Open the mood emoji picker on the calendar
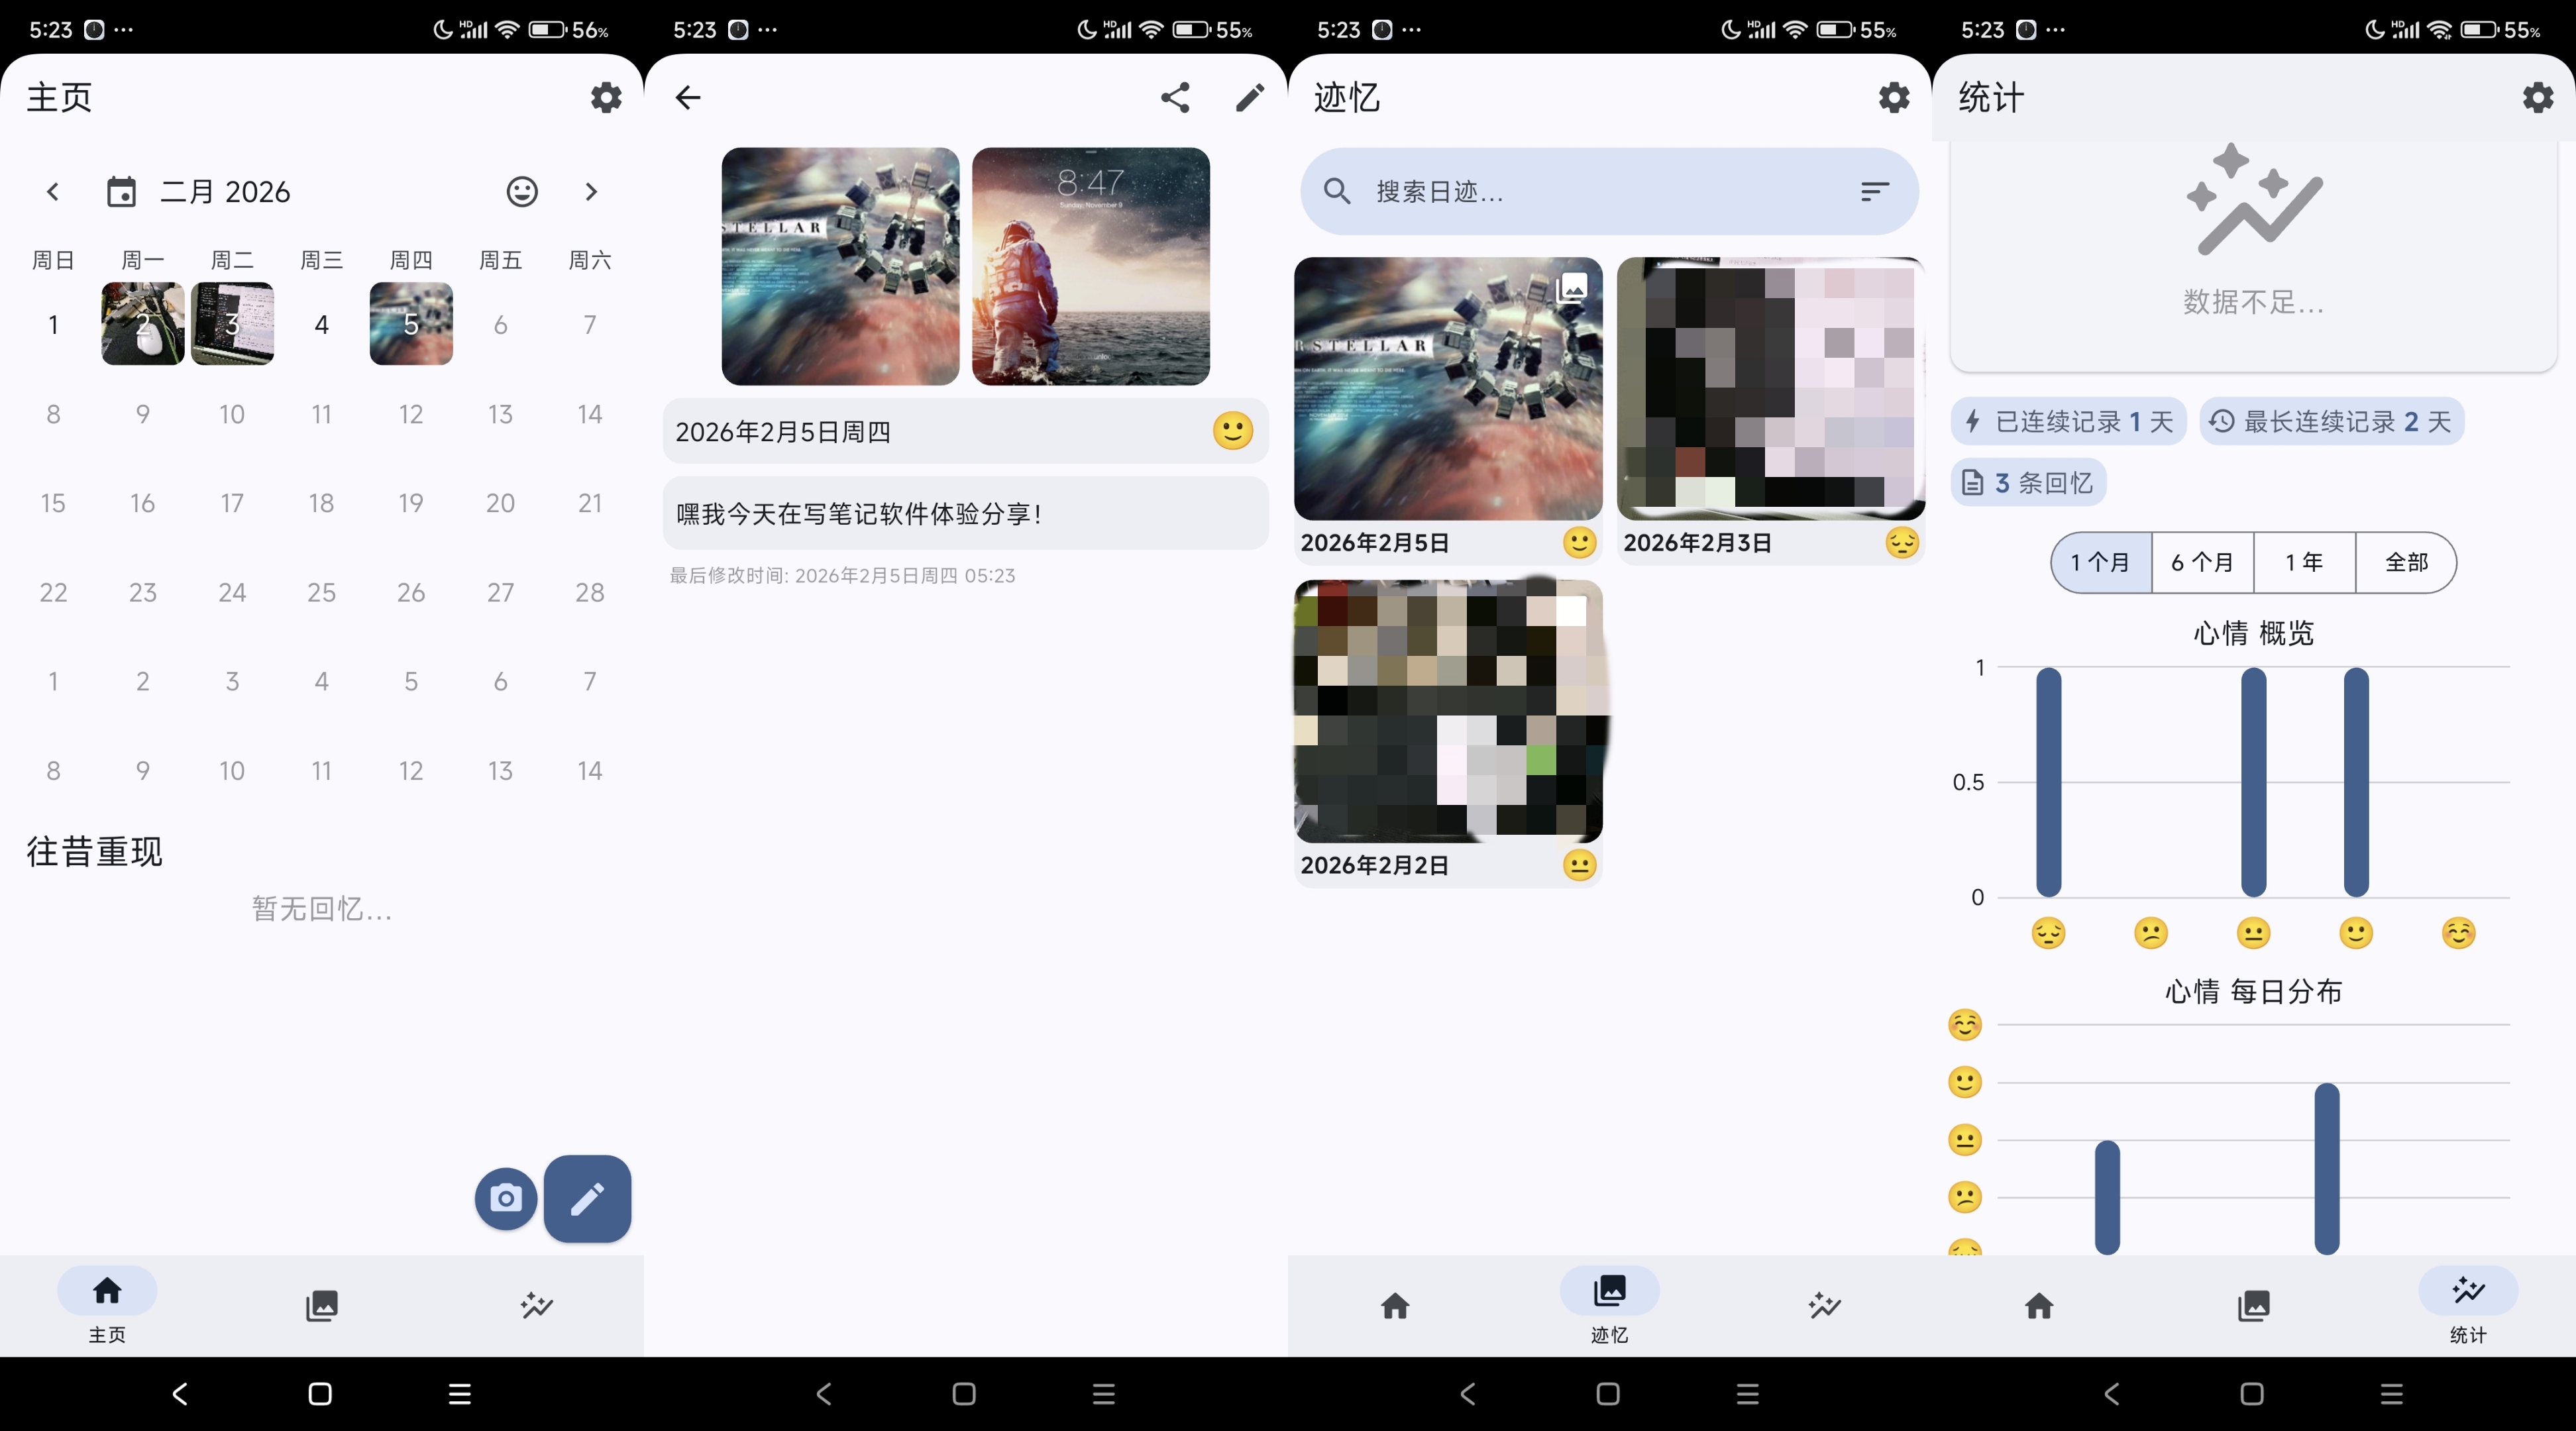2576x1431 pixels. 522,191
